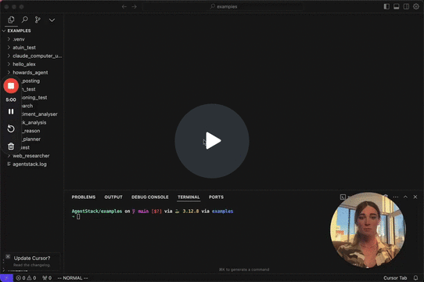
Task: Maximize the panel with the up chevron
Action: pos(405,197)
